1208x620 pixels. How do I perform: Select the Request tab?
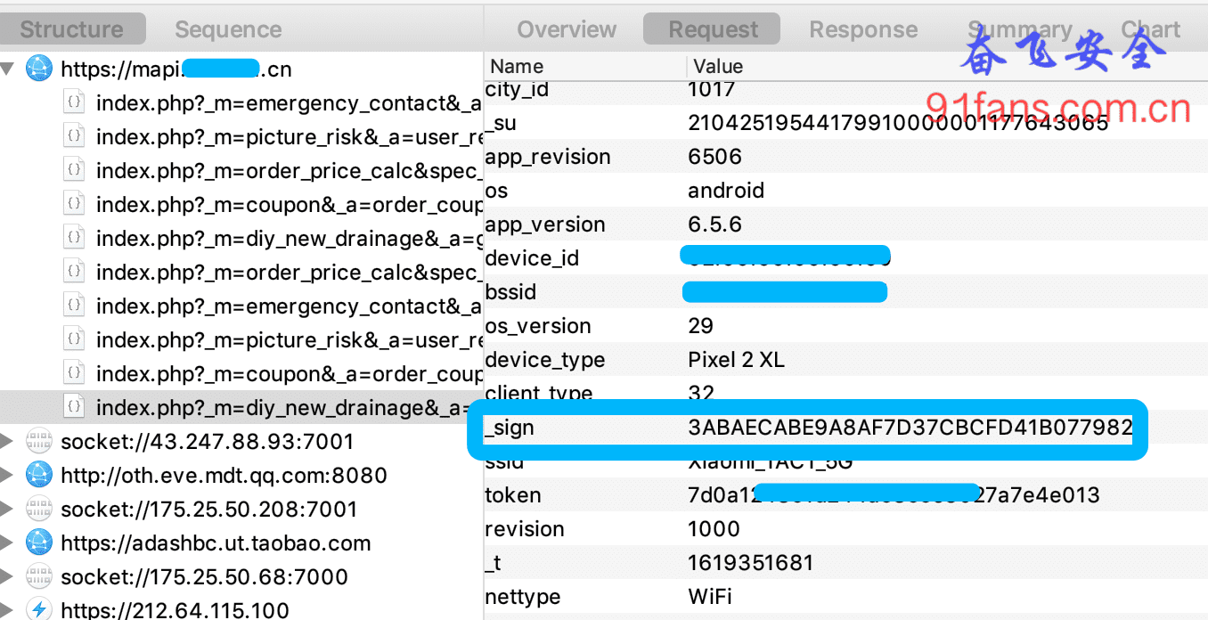click(712, 29)
